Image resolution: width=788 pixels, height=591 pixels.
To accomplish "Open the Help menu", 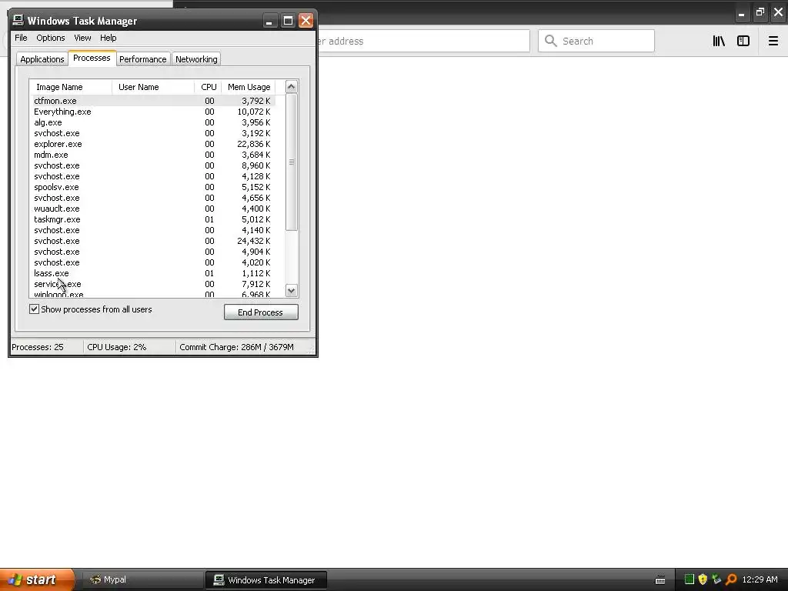I will pos(108,38).
